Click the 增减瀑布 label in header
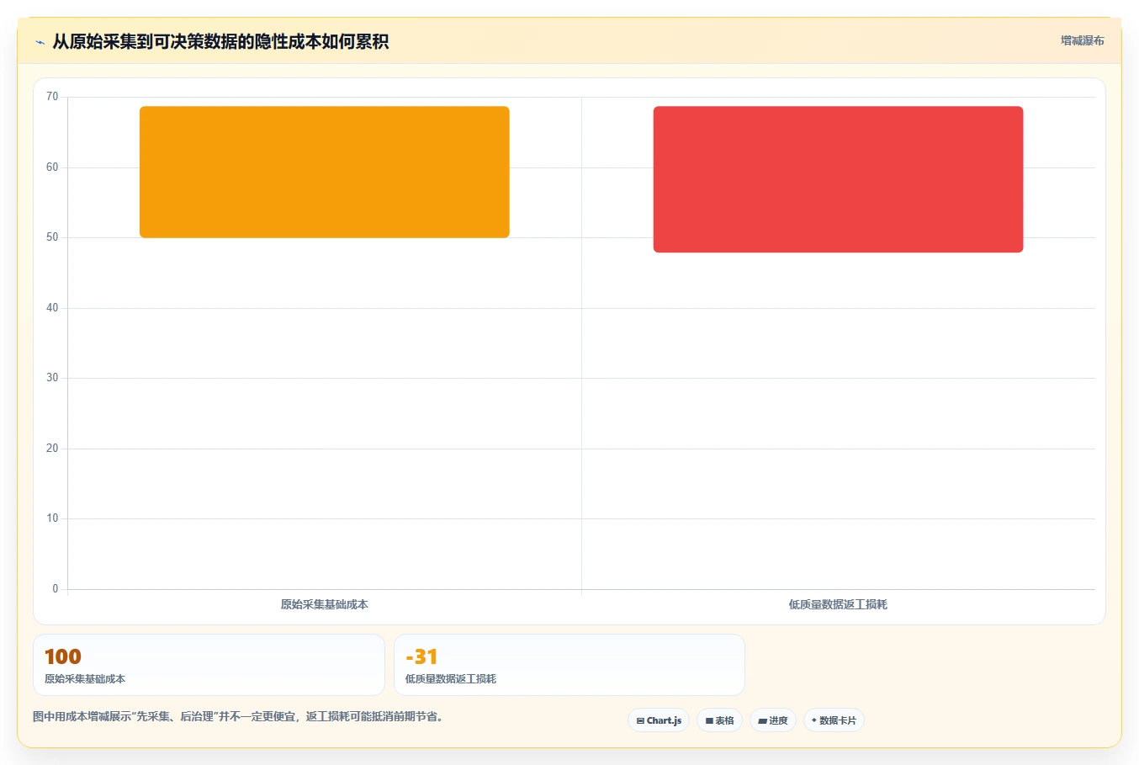This screenshot has width=1139, height=765. point(1082,40)
